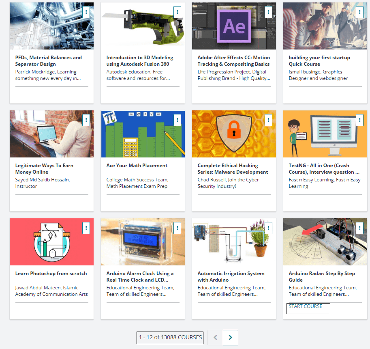Open Adobe After Effects CC course title

(233, 61)
